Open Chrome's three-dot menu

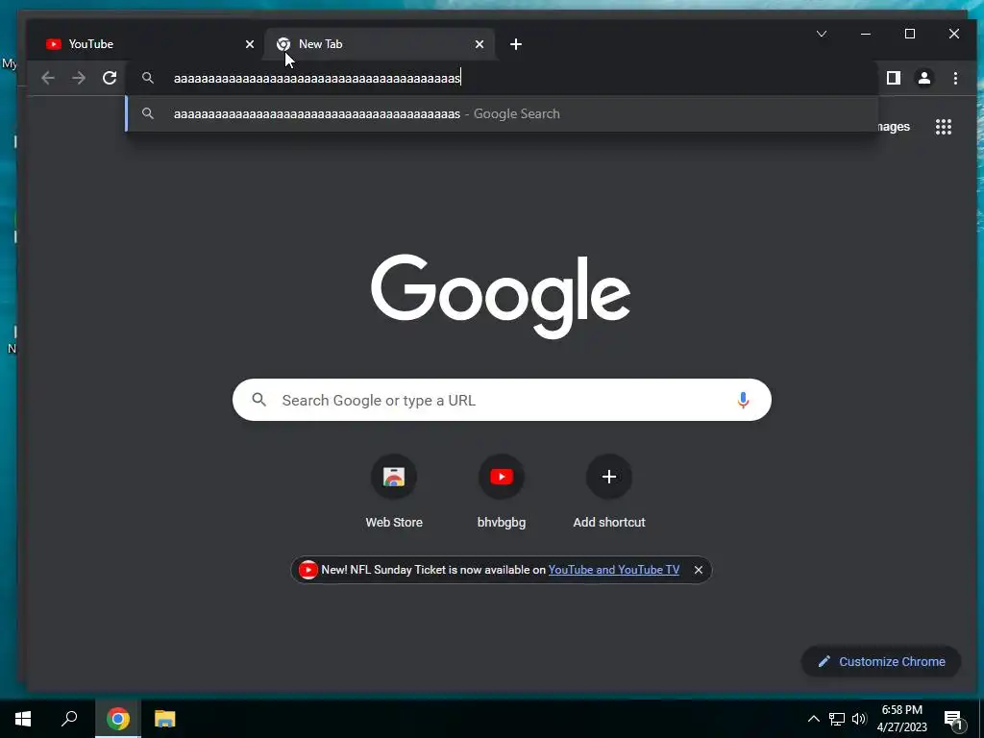955,78
